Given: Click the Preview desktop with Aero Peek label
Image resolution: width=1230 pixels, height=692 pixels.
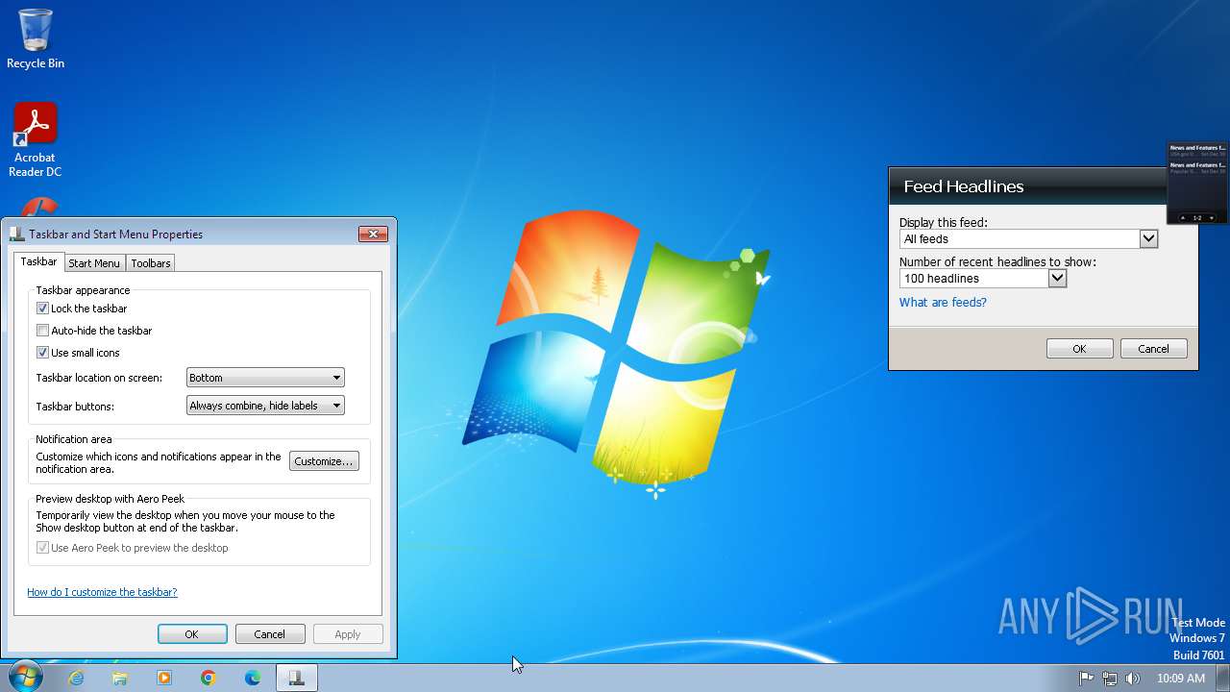Looking at the screenshot, I should (x=111, y=499).
